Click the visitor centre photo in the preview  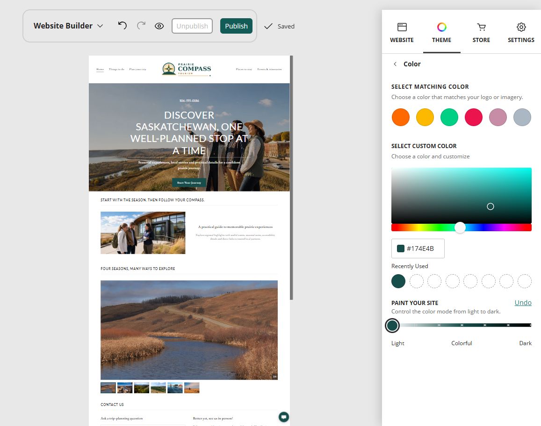[143, 233]
